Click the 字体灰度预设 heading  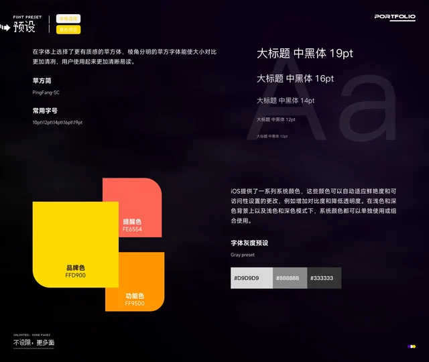tap(249, 243)
